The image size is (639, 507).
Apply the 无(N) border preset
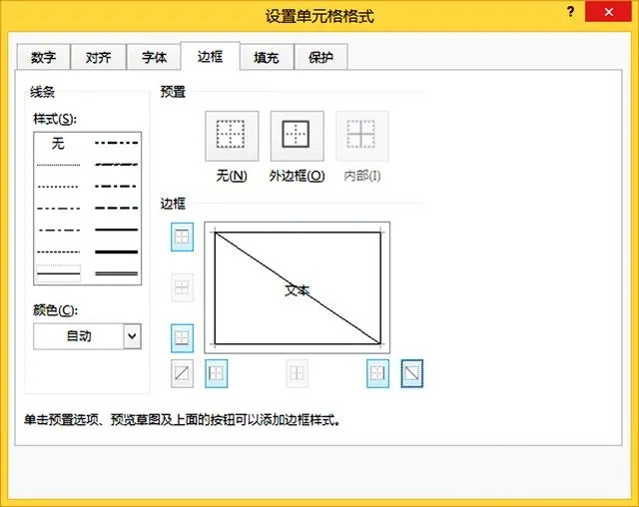click(x=232, y=136)
